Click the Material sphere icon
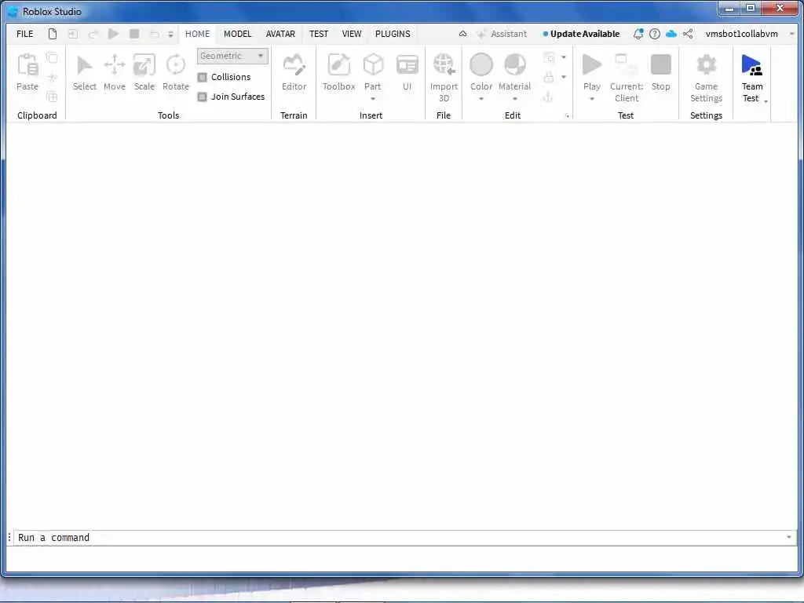Viewport: 804px width, 603px height. pyautogui.click(x=514, y=64)
